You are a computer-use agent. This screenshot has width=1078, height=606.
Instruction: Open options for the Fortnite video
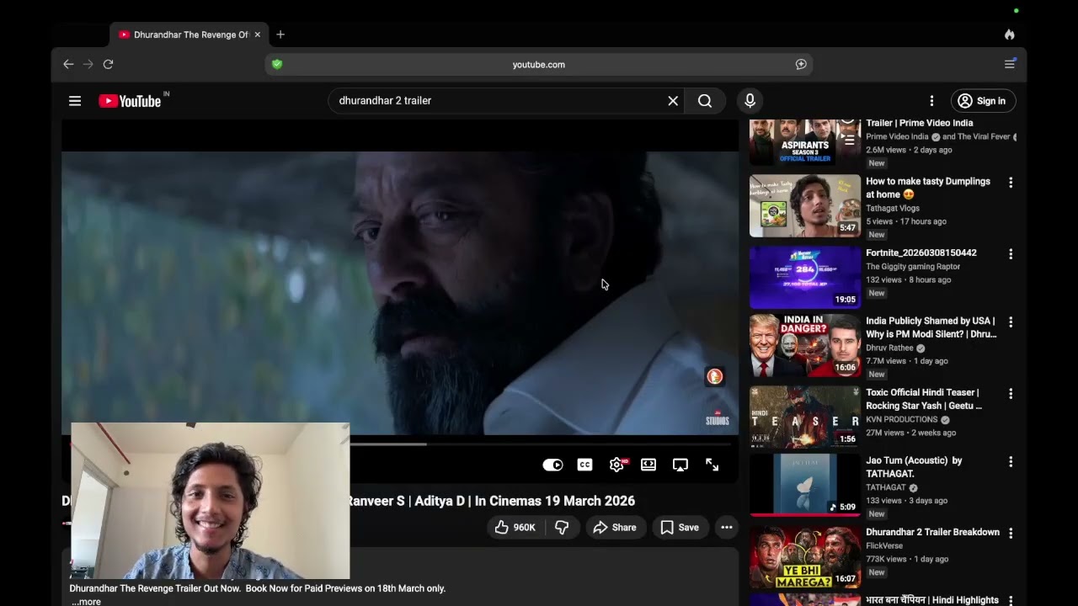coord(1011,254)
